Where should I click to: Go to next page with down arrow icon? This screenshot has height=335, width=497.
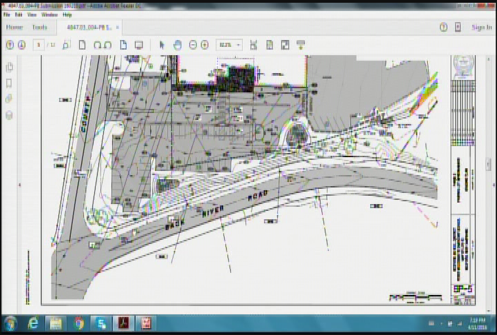point(21,45)
